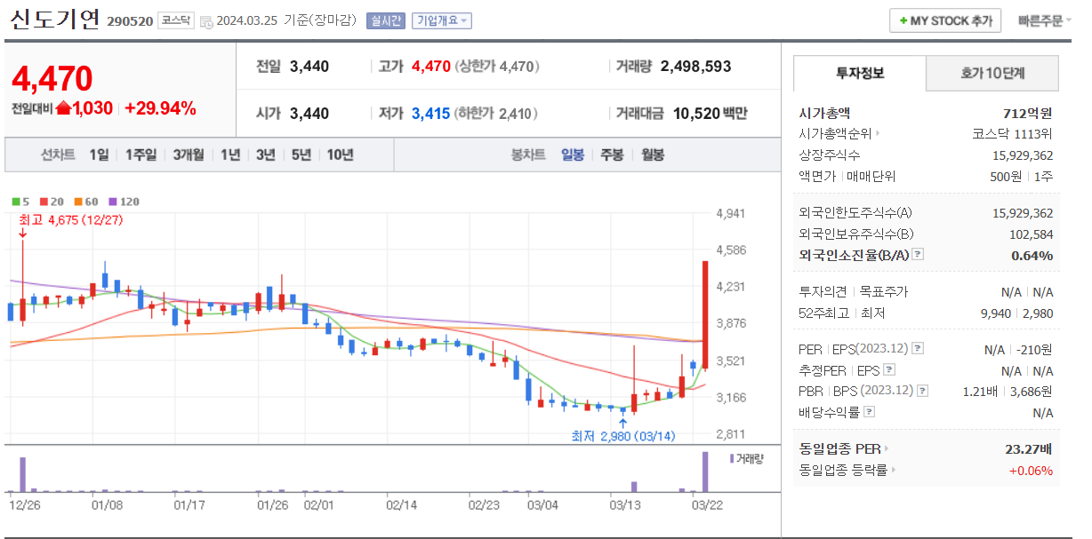Image resolution: width=1092 pixels, height=539 pixels.
Task: Click the help icon next to PER EPS(2023.12)
Action: click(918, 349)
